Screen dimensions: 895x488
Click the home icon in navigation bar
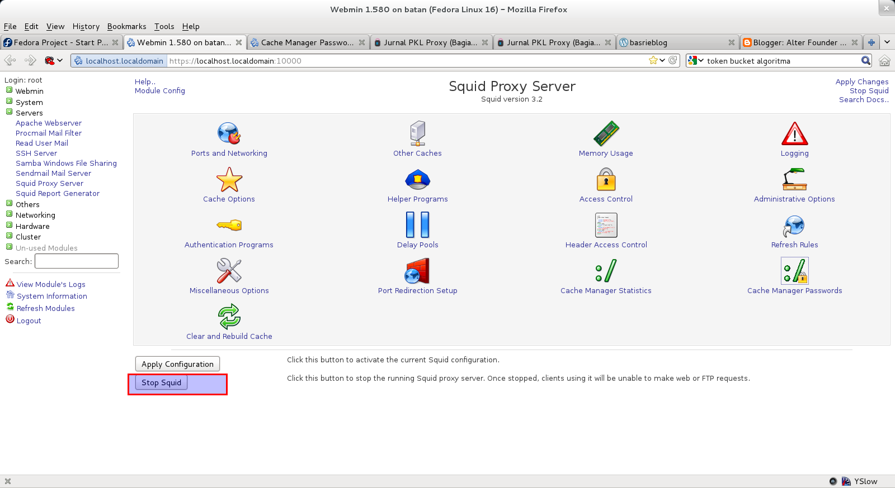point(884,61)
